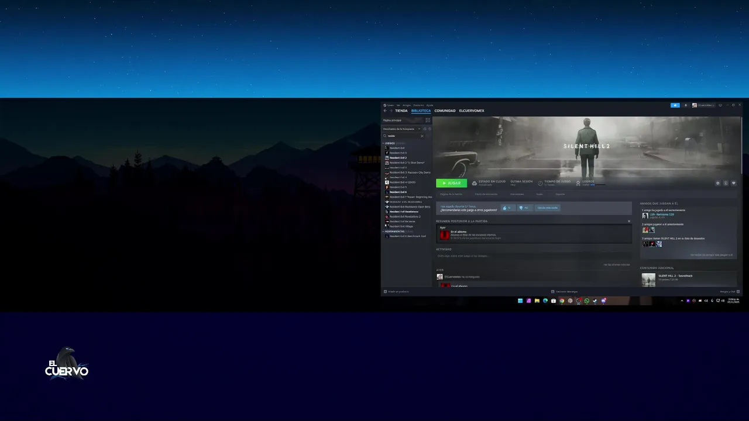
Task: Click the blue announcements megaphone icon
Action: click(x=675, y=105)
